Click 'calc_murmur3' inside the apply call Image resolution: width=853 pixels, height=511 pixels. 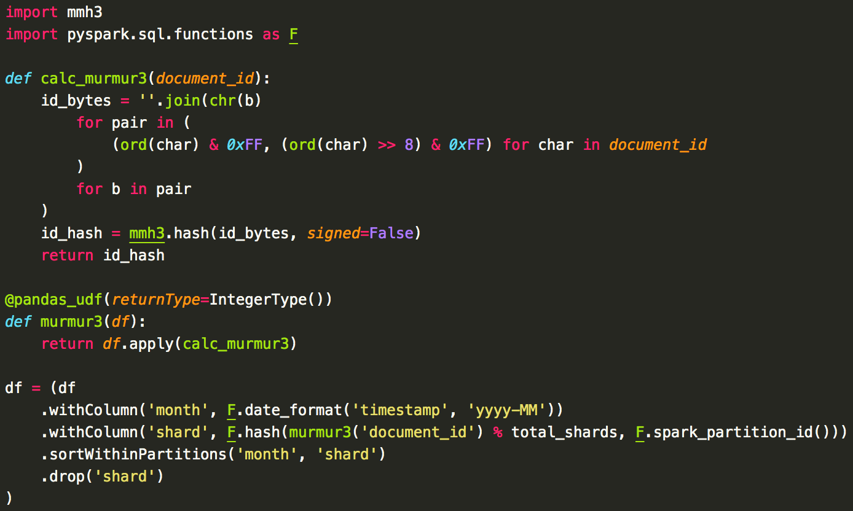click(x=236, y=344)
